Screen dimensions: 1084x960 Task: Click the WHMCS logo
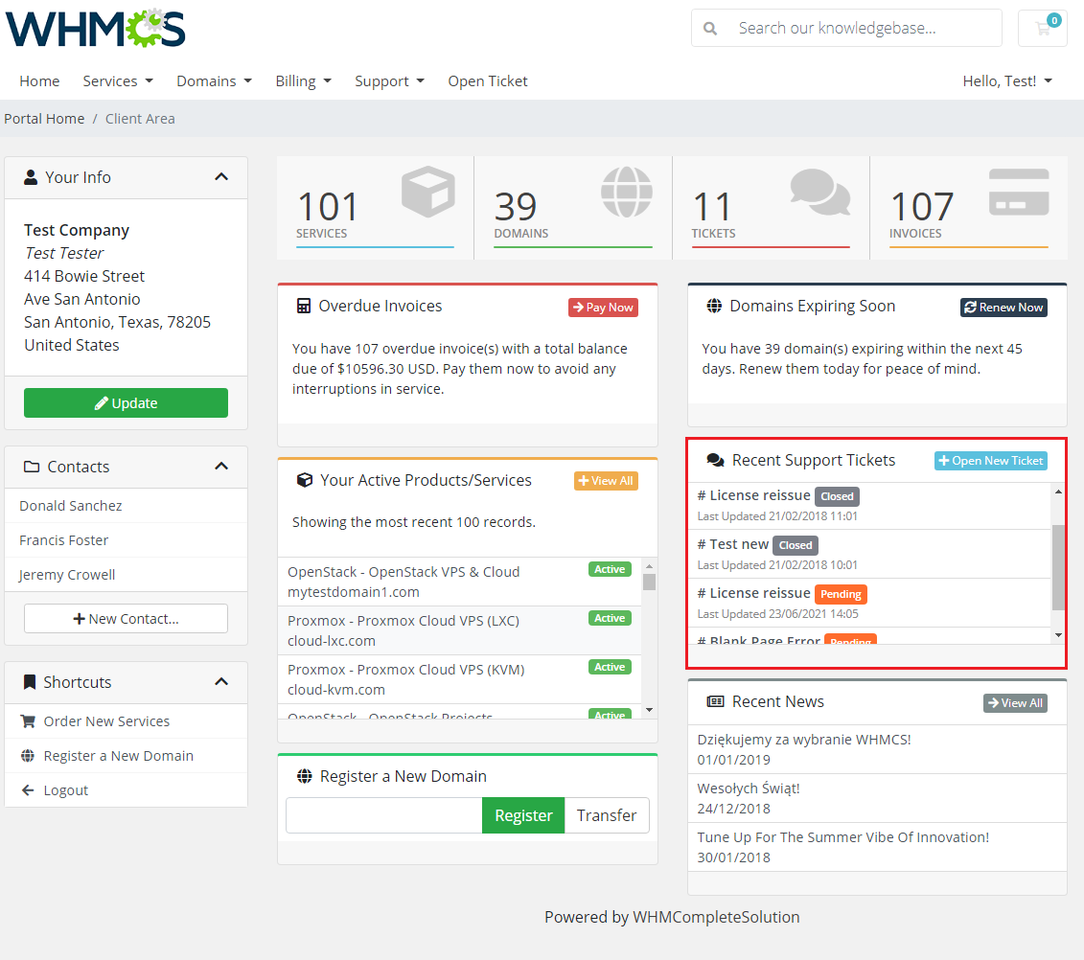coord(96,29)
